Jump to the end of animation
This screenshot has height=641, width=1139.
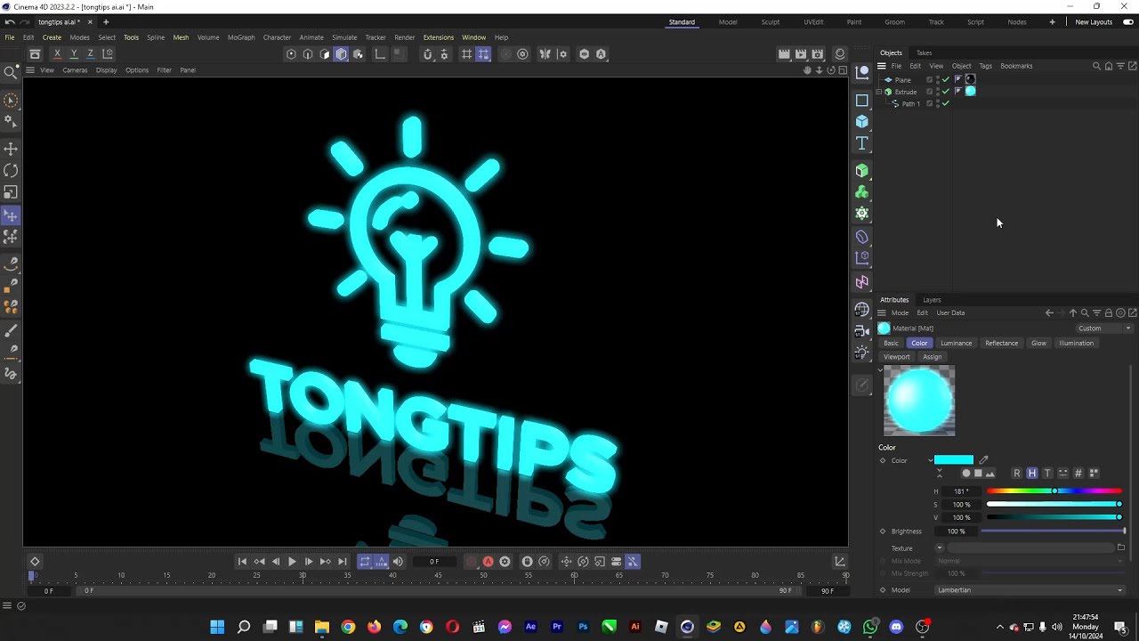pyautogui.click(x=342, y=561)
